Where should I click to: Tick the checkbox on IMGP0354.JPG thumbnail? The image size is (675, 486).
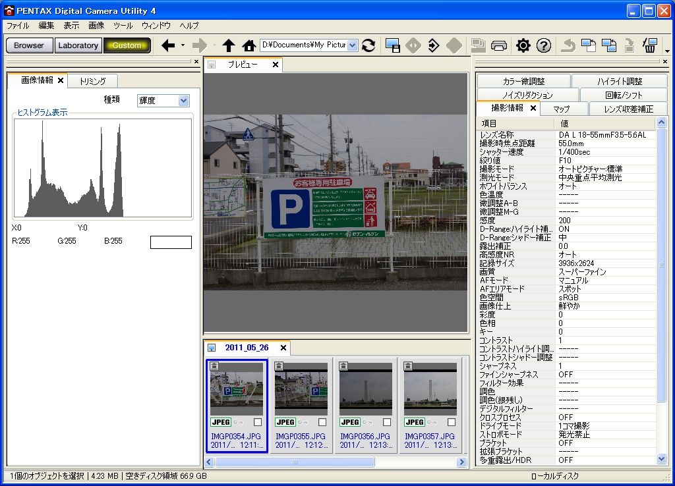point(258,422)
